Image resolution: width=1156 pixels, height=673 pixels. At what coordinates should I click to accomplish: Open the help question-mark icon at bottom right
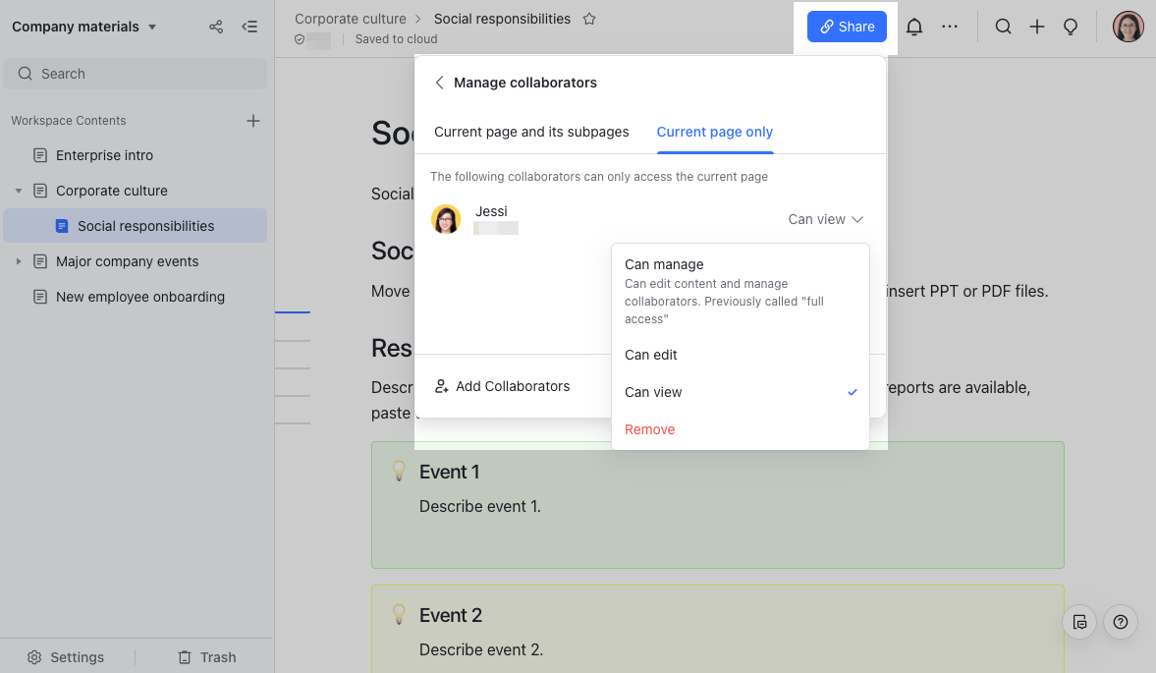pos(1120,622)
